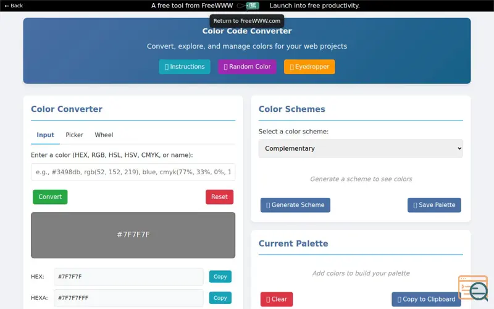The width and height of the screenshot is (494, 309).
Task: Copy the HEXA value
Action: pos(220,298)
